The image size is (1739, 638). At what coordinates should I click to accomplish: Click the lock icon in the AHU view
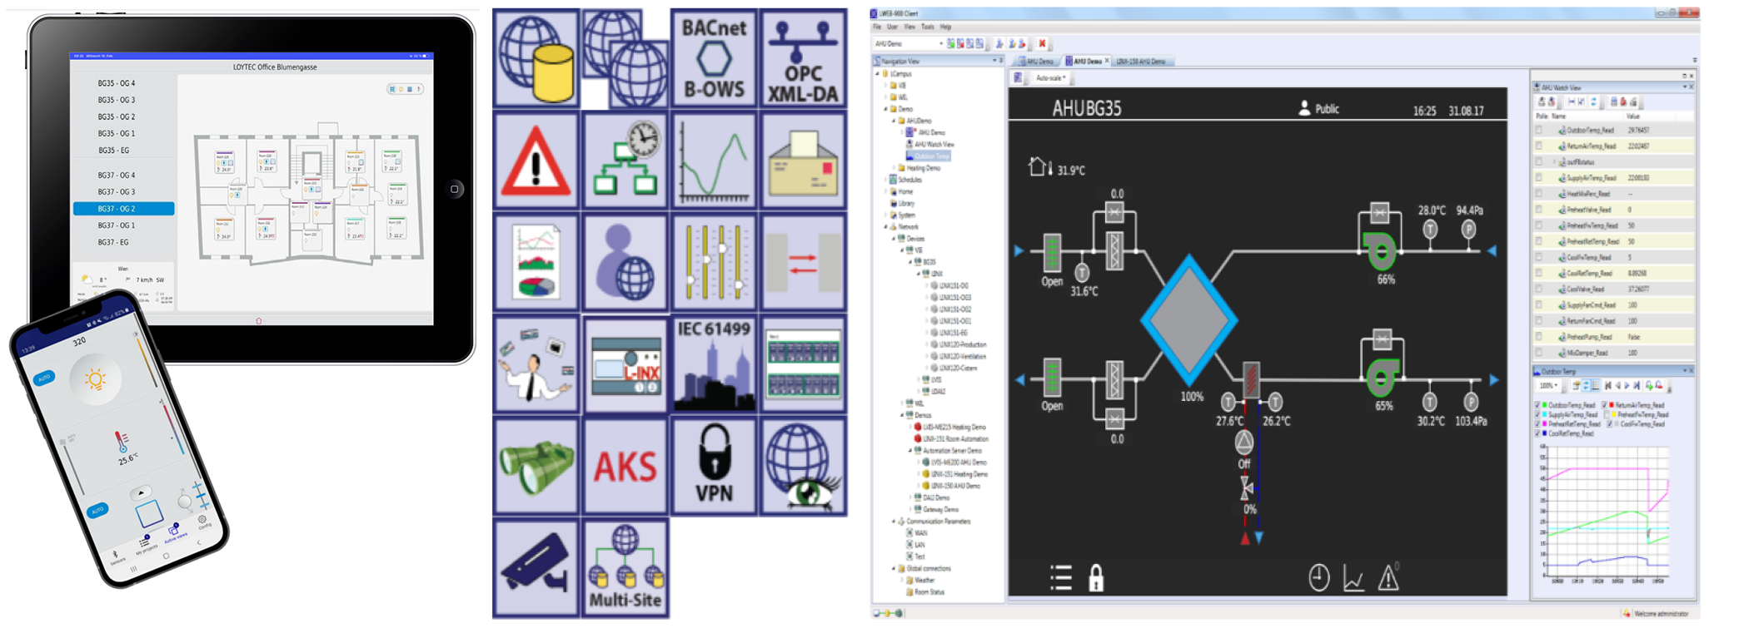1096,577
